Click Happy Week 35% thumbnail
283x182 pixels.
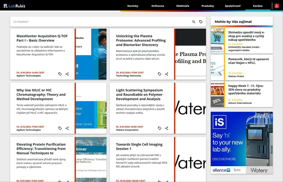click(x=217, y=94)
